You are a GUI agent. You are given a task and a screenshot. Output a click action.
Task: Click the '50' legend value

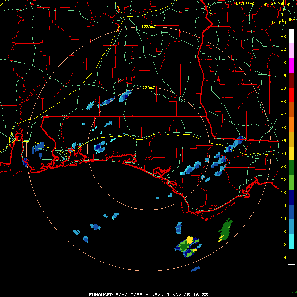coord(283,88)
